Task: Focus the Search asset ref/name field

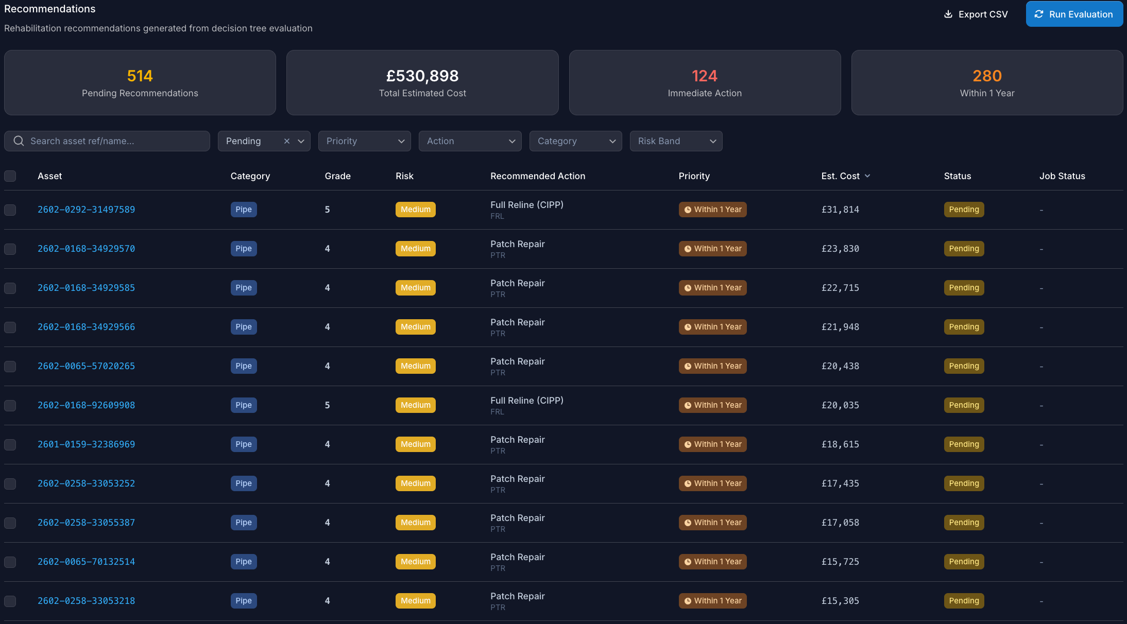Action: pyautogui.click(x=107, y=141)
